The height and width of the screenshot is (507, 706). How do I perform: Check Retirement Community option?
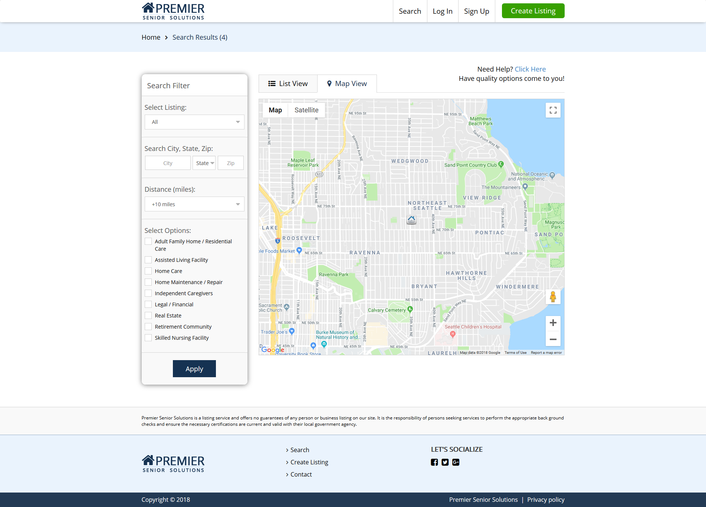click(x=148, y=326)
